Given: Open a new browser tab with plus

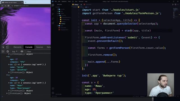Looking at the screenshot, I should tap(26, 2).
